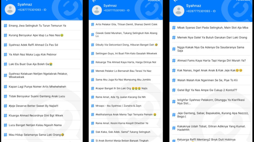The image size is (254, 142).
Task: Select tag 'Syahnaz Kelakuan Netijen Ngelabrak Pelakor, Wkwkwkwk'
Action: (x=38, y=75)
